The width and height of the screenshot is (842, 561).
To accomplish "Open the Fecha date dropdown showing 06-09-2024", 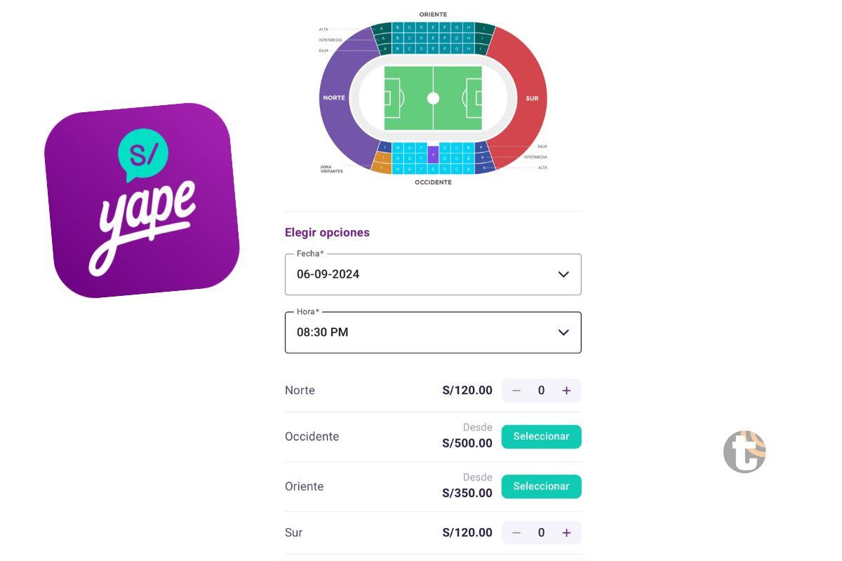I will [x=433, y=274].
